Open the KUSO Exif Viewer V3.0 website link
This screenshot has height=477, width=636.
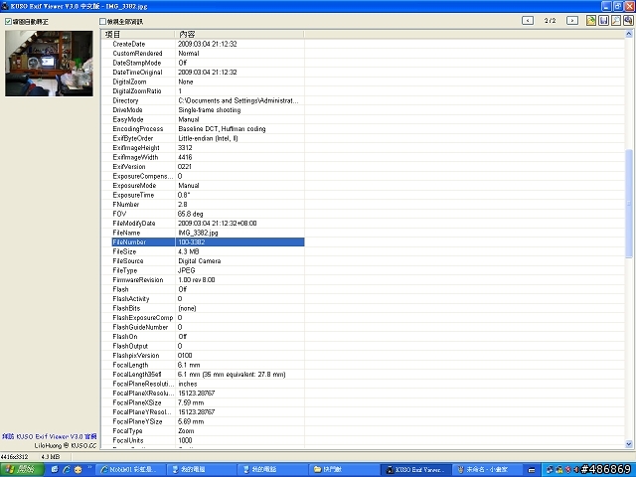[50, 436]
